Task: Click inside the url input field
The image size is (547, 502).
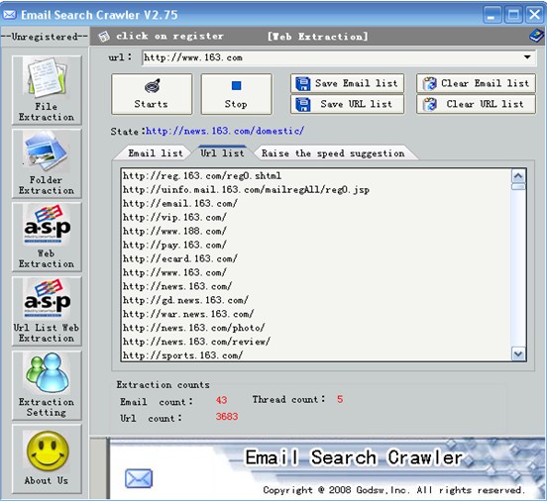Action: (x=331, y=57)
